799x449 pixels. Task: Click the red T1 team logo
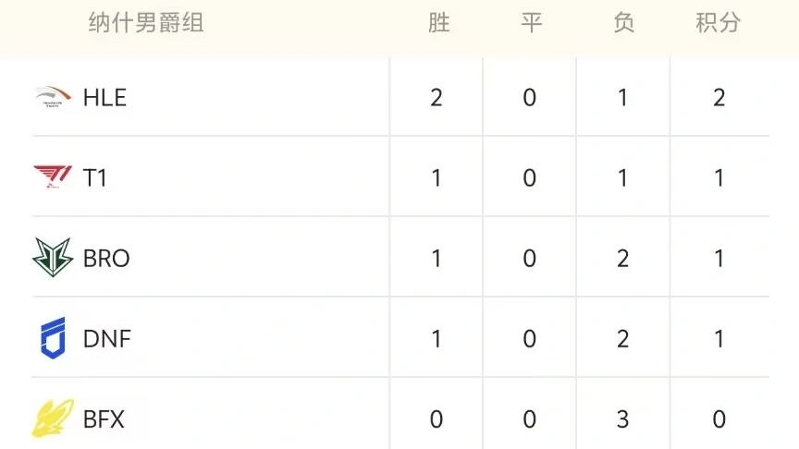[x=53, y=177]
